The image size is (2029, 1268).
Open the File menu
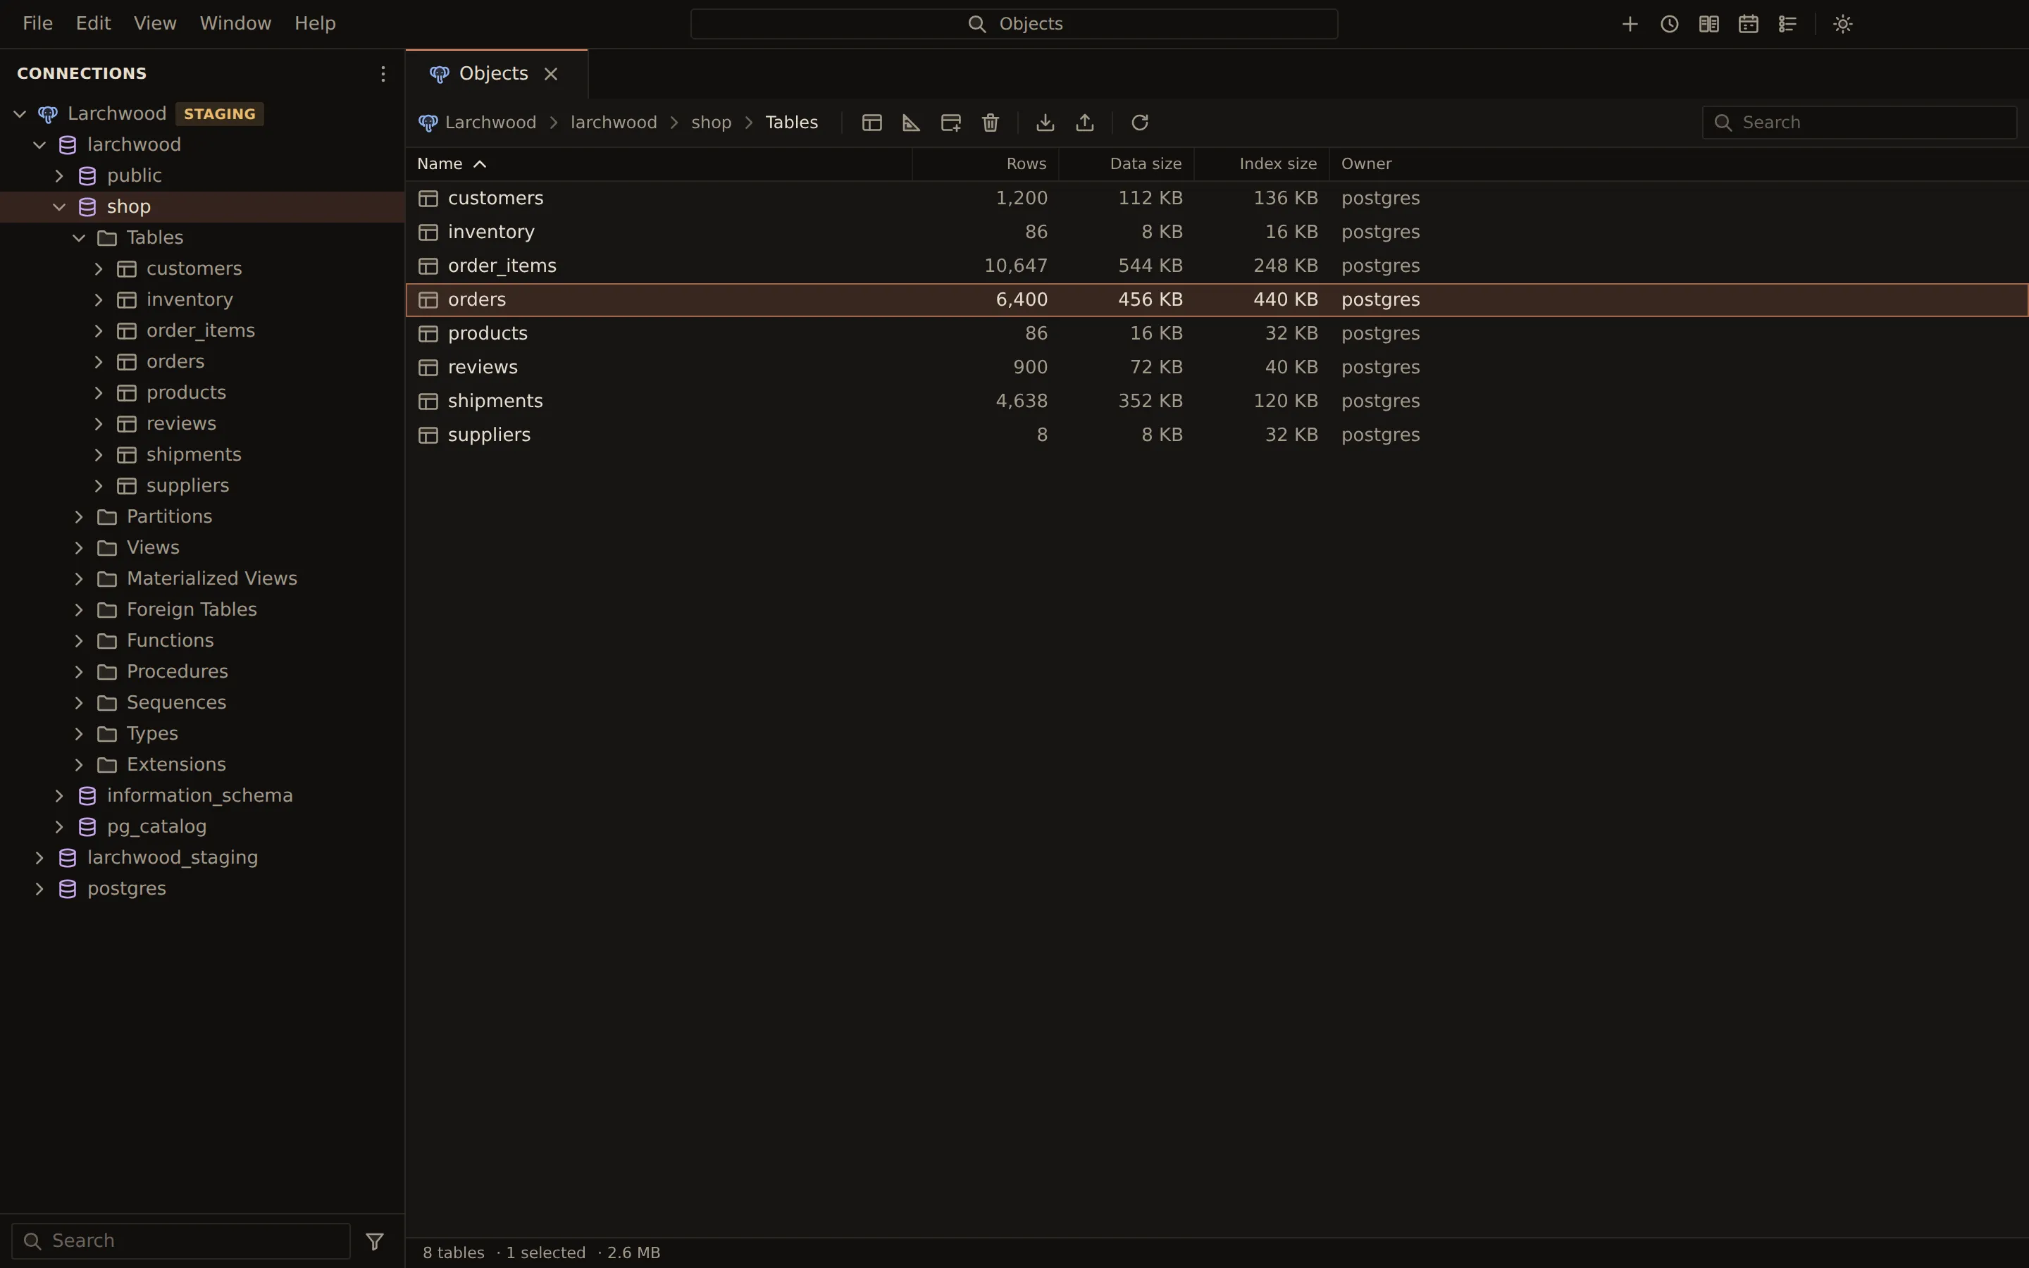click(38, 23)
